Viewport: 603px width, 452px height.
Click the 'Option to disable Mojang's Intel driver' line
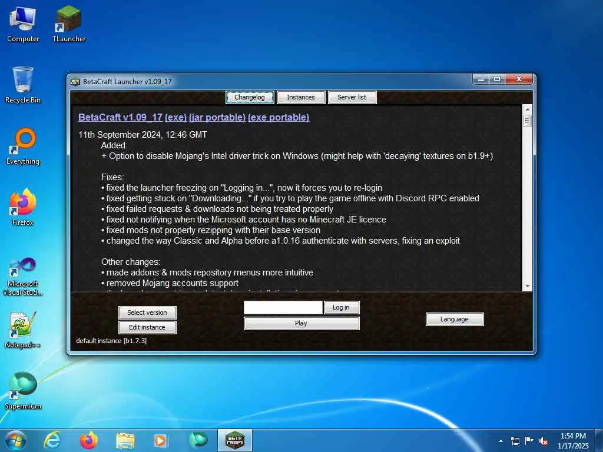(297, 155)
